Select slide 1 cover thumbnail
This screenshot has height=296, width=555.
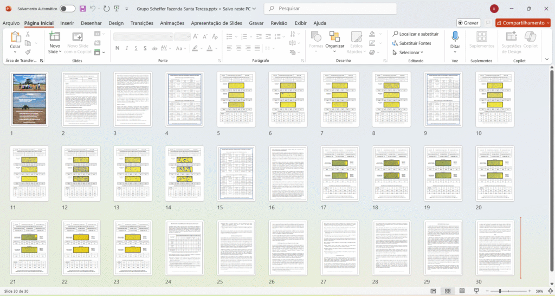tap(29, 99)
